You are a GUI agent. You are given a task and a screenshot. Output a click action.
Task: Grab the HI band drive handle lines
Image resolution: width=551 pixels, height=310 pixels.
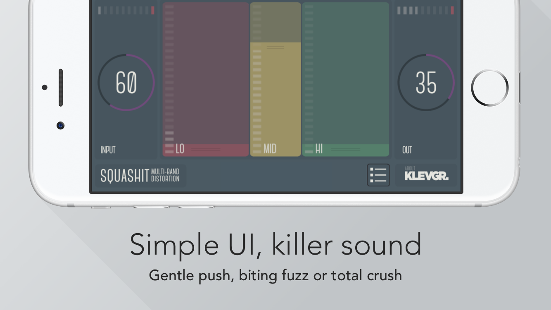345,149
